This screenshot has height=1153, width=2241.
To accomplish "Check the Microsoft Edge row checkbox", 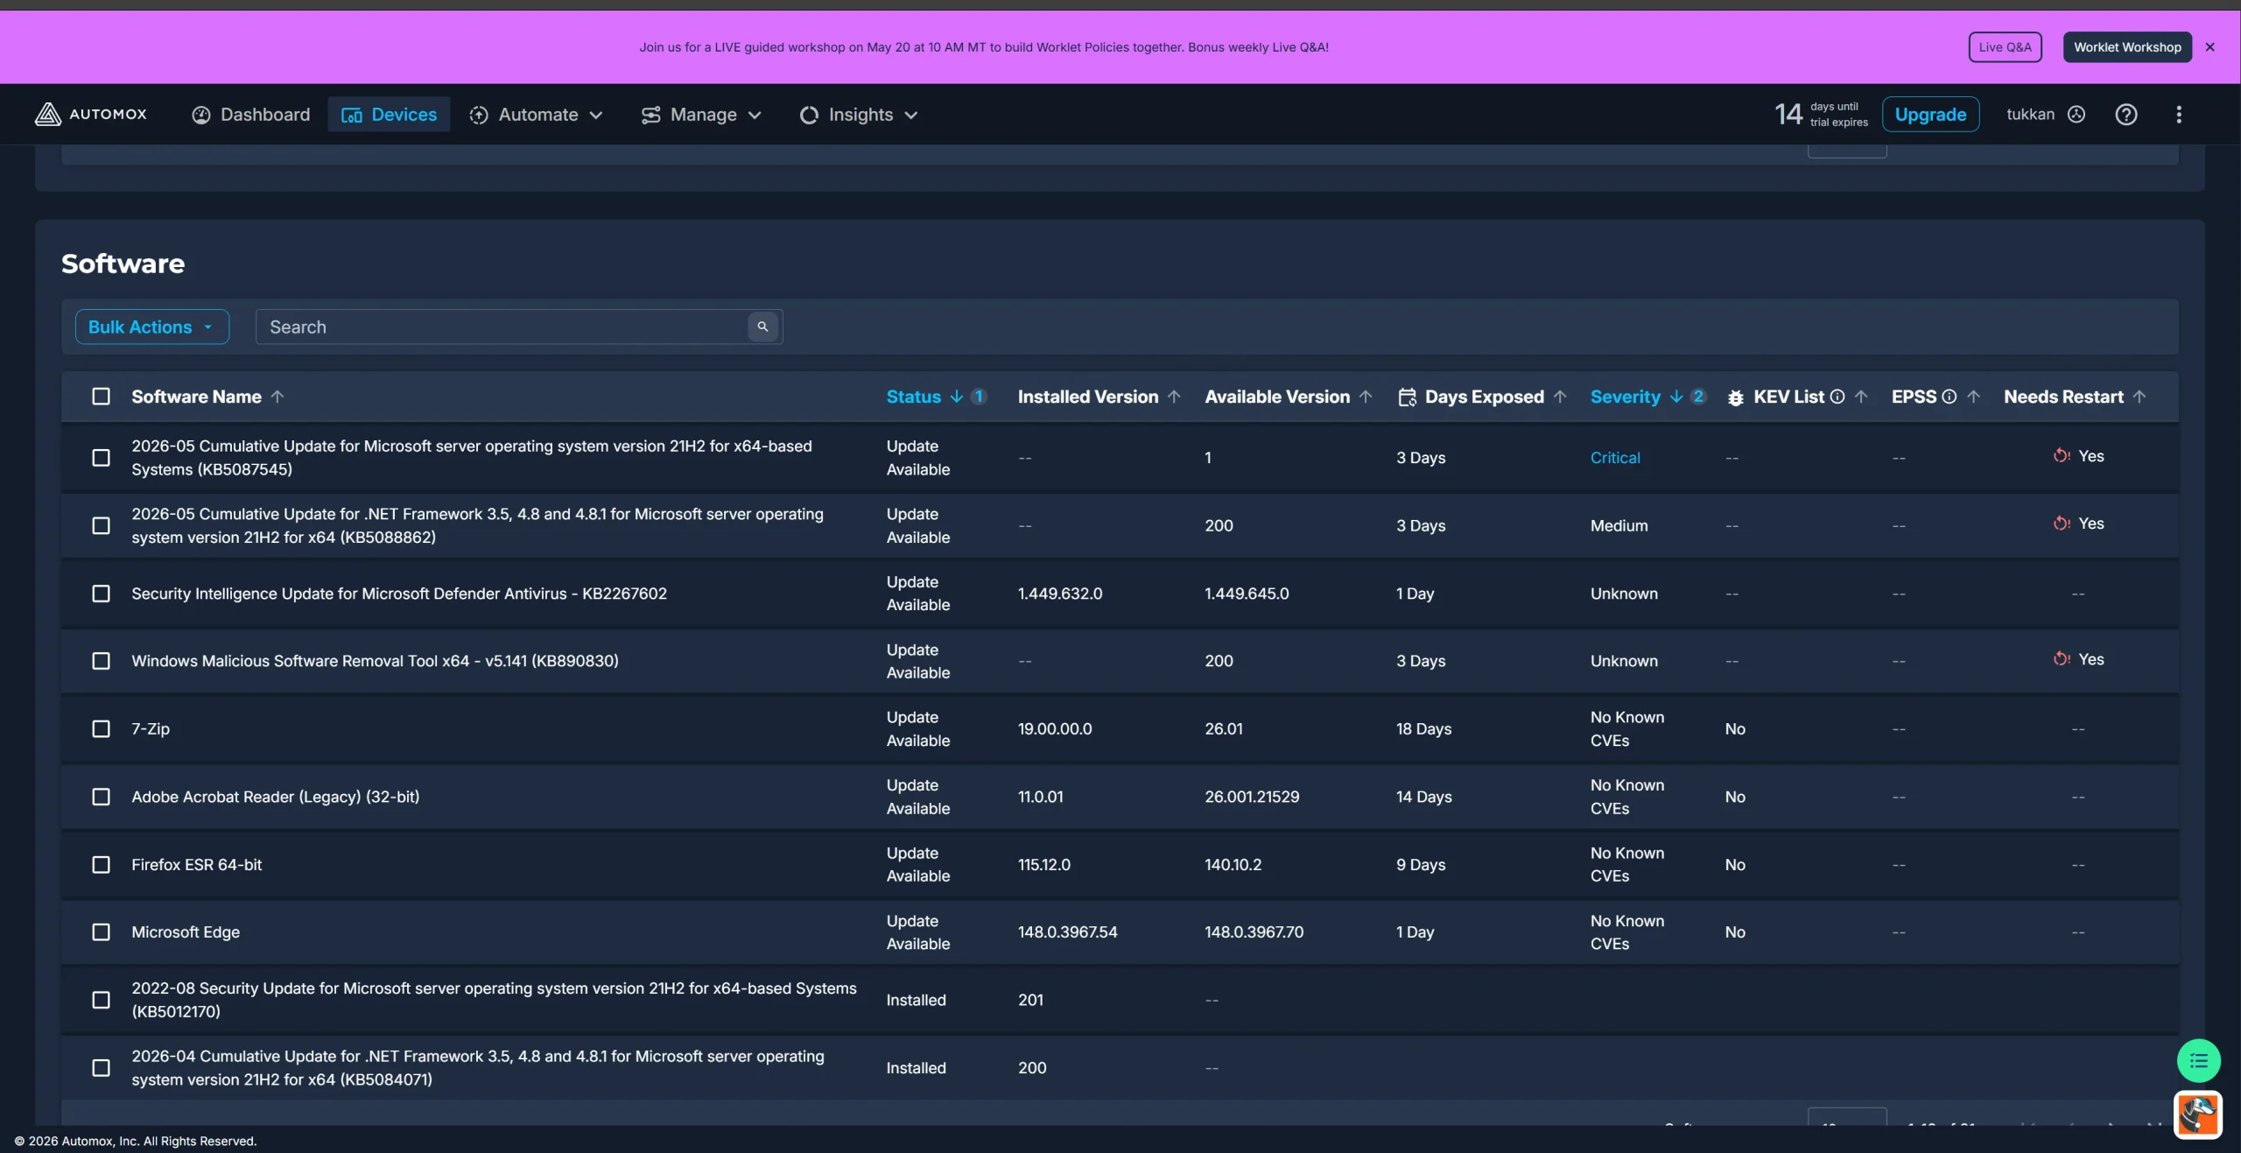I will 102,932.
